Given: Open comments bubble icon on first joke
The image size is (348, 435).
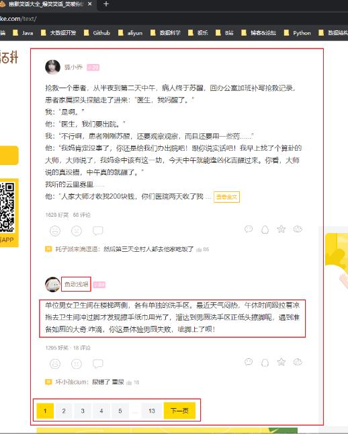Looking at the screenshot, I should pos(97,230).
